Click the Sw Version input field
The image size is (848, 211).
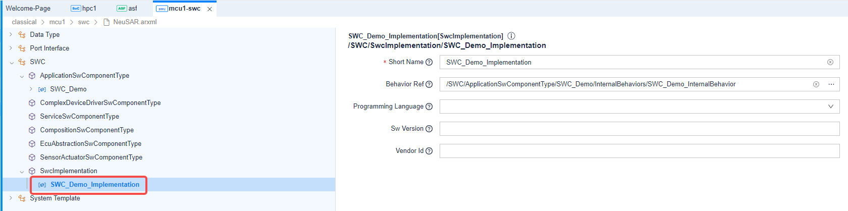[x=639, y=129]
